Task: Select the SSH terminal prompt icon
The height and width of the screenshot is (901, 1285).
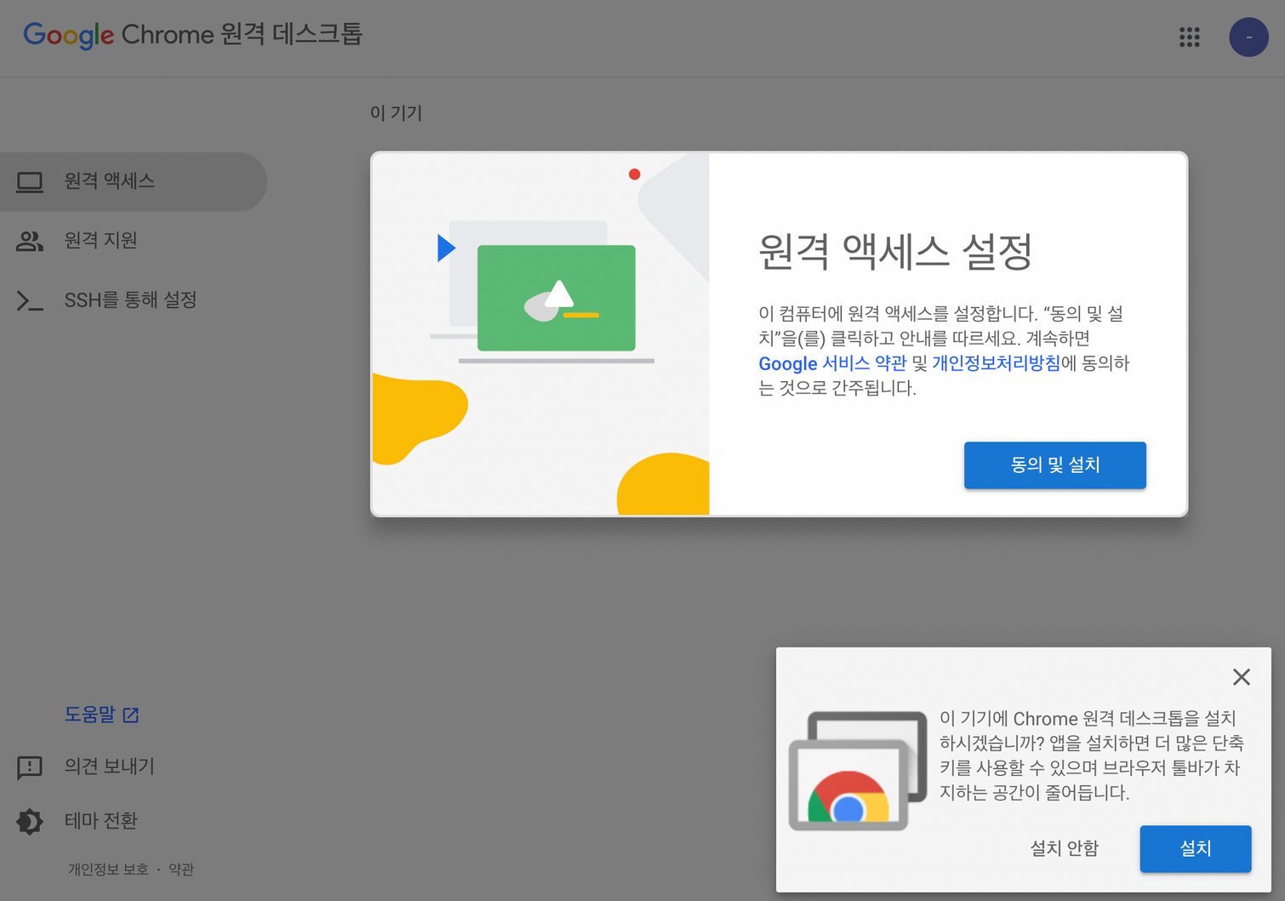Action: [x=30, y=300]
